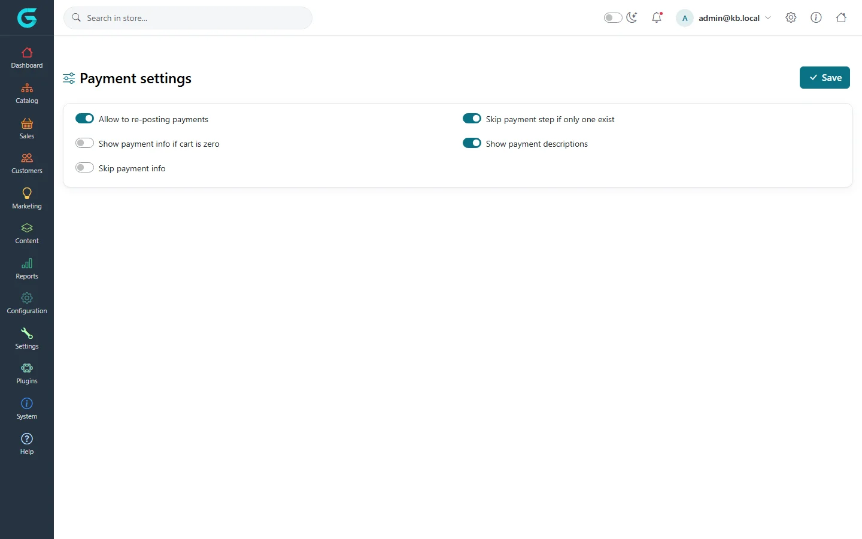Click the Payment settings heading

(135, 78)
